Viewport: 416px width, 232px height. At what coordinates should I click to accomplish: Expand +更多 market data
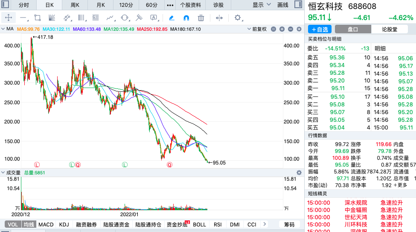[400, 185]
